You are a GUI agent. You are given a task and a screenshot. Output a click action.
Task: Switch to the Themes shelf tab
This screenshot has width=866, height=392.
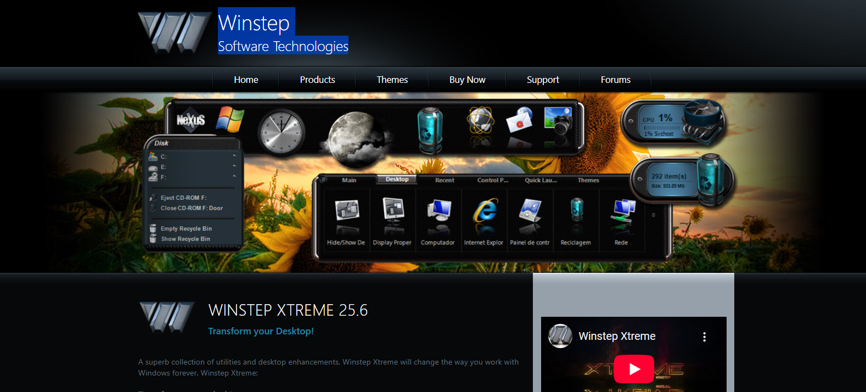click(588, 180)
